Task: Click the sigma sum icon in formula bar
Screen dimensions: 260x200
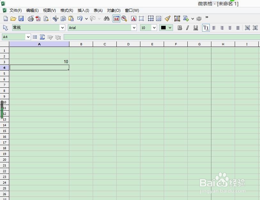Action: [x=43, y=37]
